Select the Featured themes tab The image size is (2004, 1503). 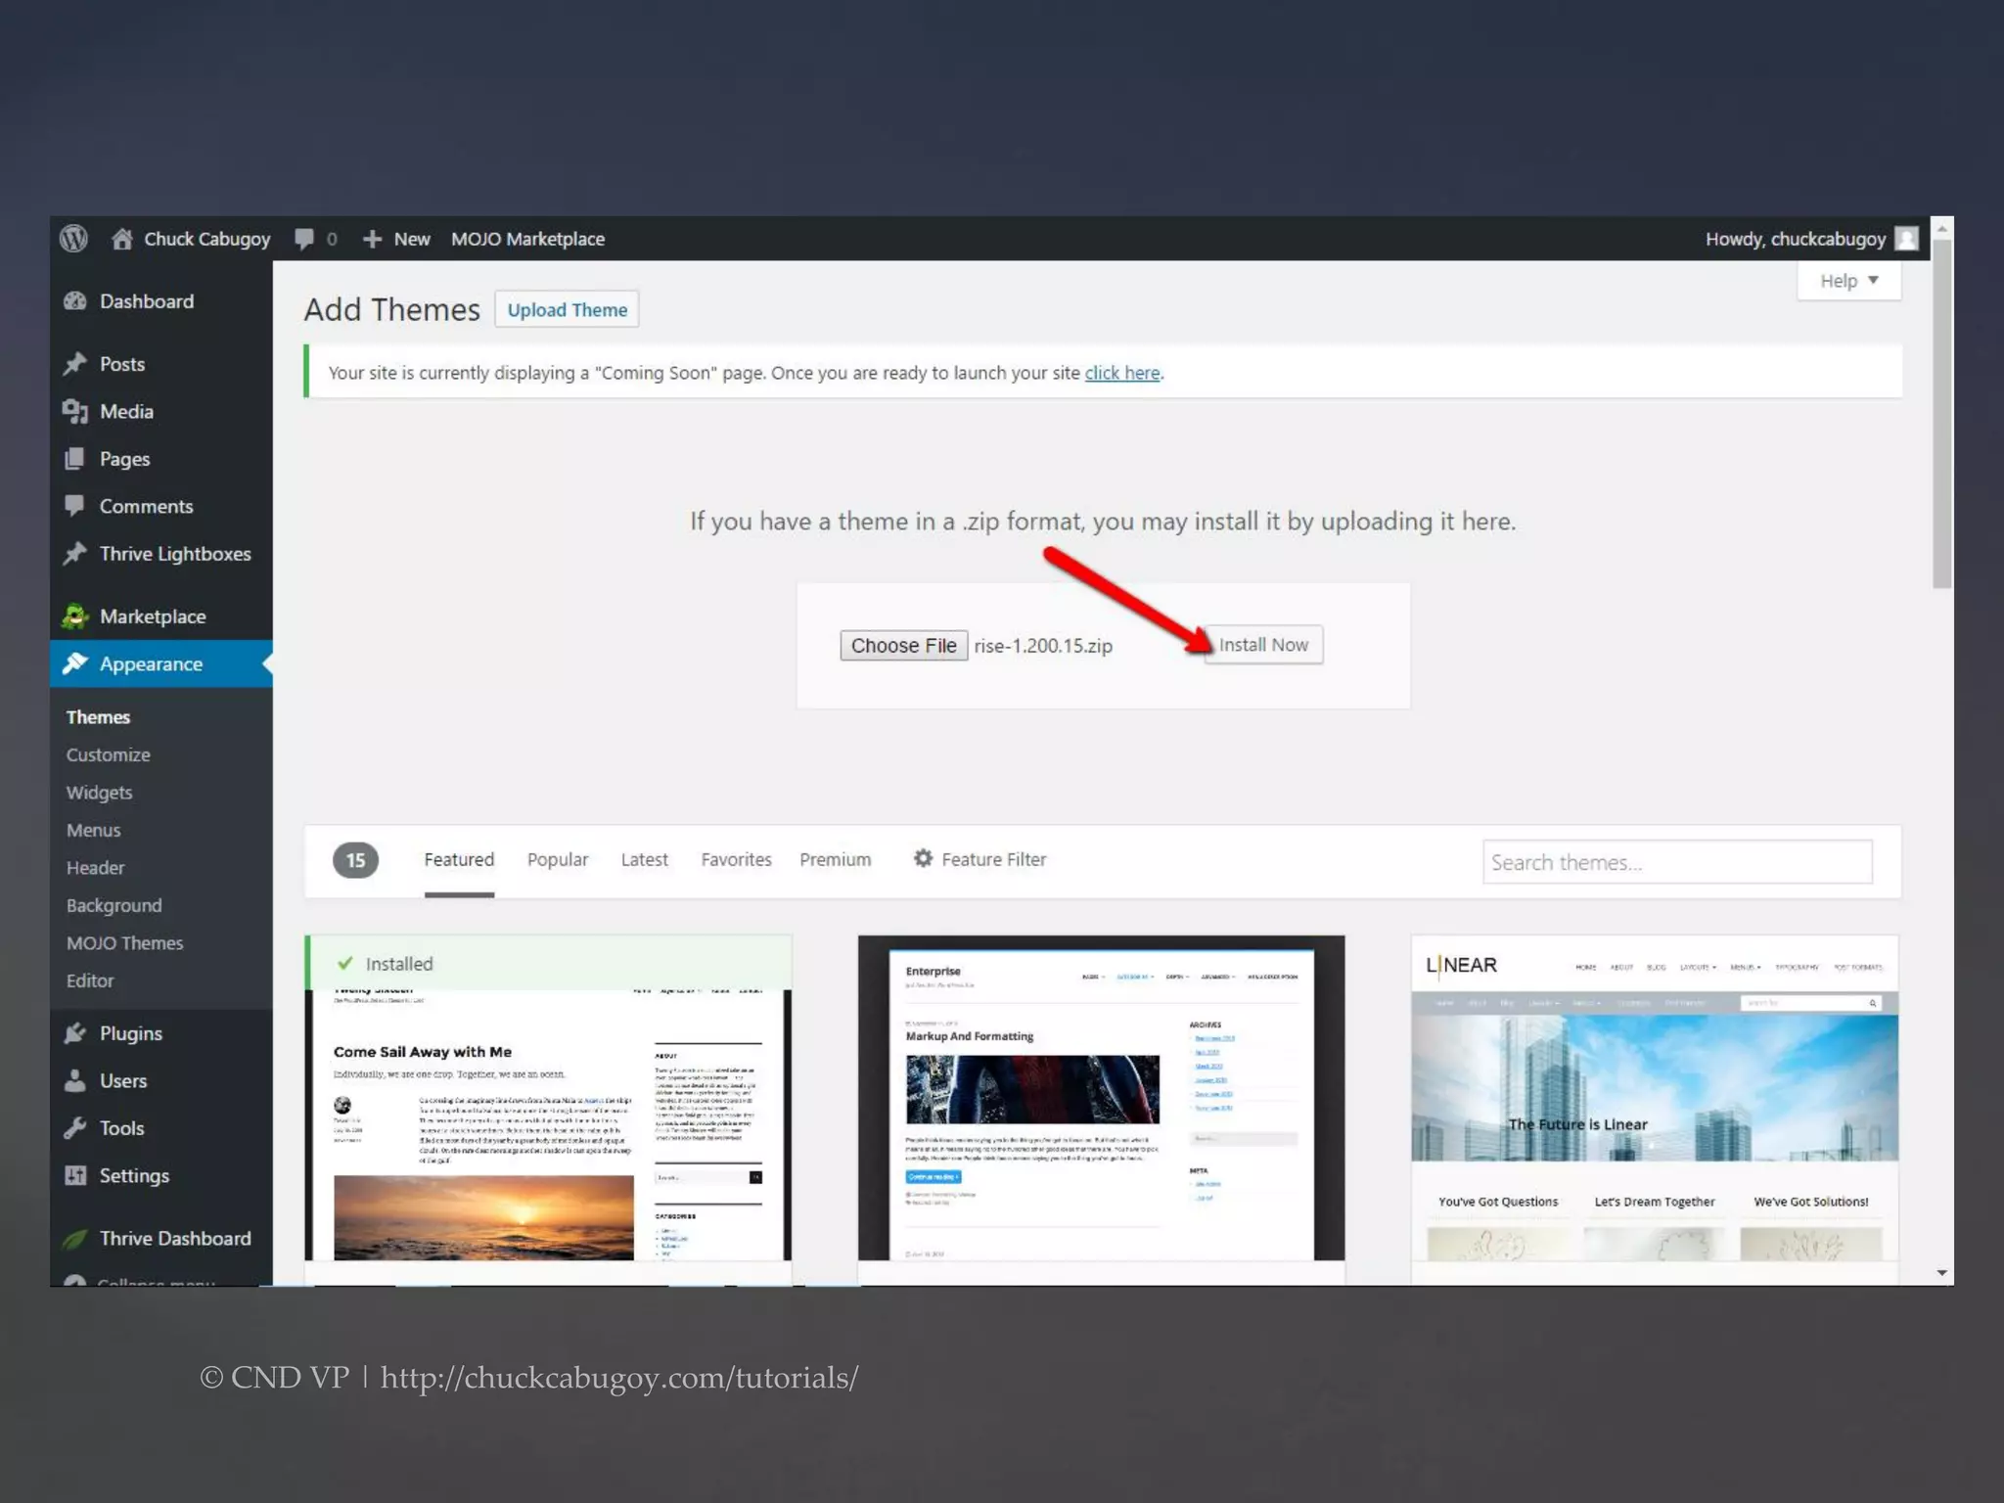[x=459, y=859]
